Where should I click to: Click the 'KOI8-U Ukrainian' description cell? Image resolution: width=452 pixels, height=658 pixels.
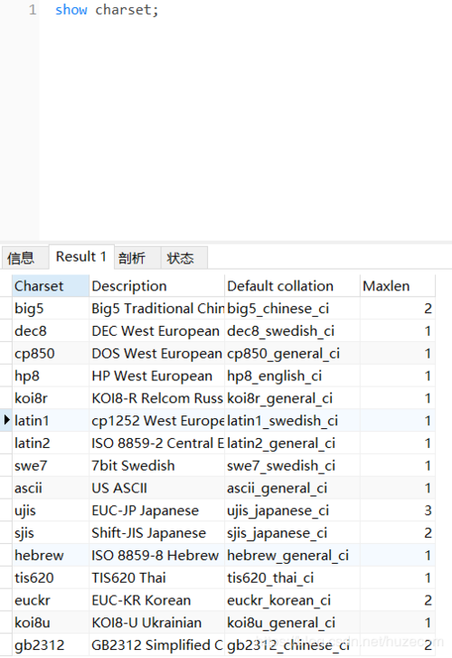tap(156, 623)
